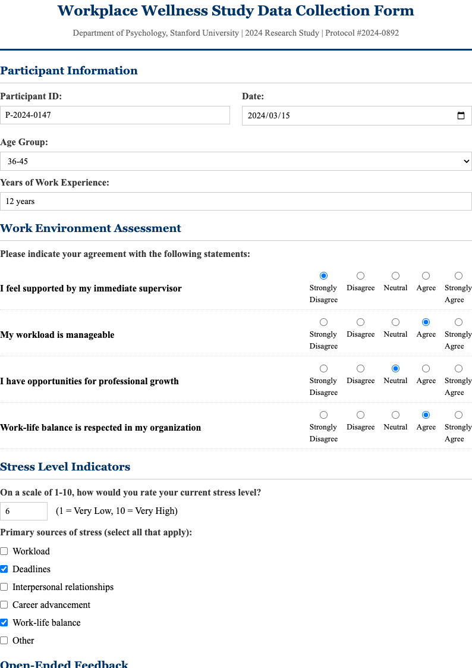Check the Career advancement checkbox
This screenshot has width=472, height=668.
point(4,604)
